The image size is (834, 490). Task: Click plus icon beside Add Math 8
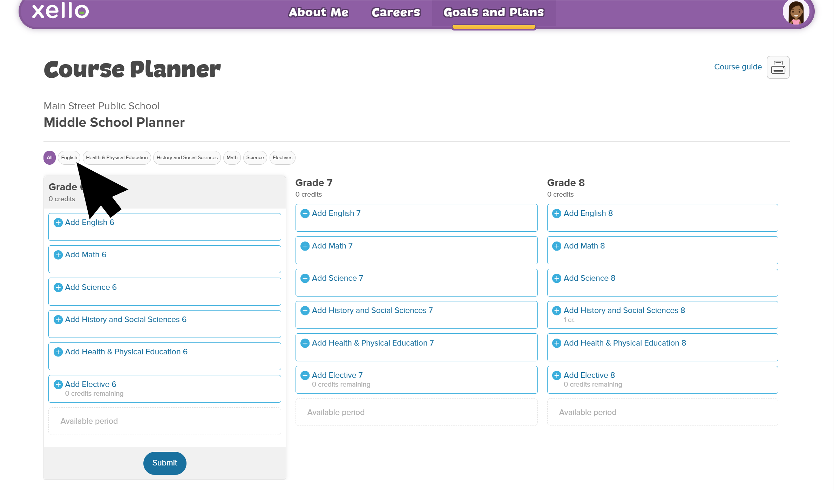click(x=557, y=246)
